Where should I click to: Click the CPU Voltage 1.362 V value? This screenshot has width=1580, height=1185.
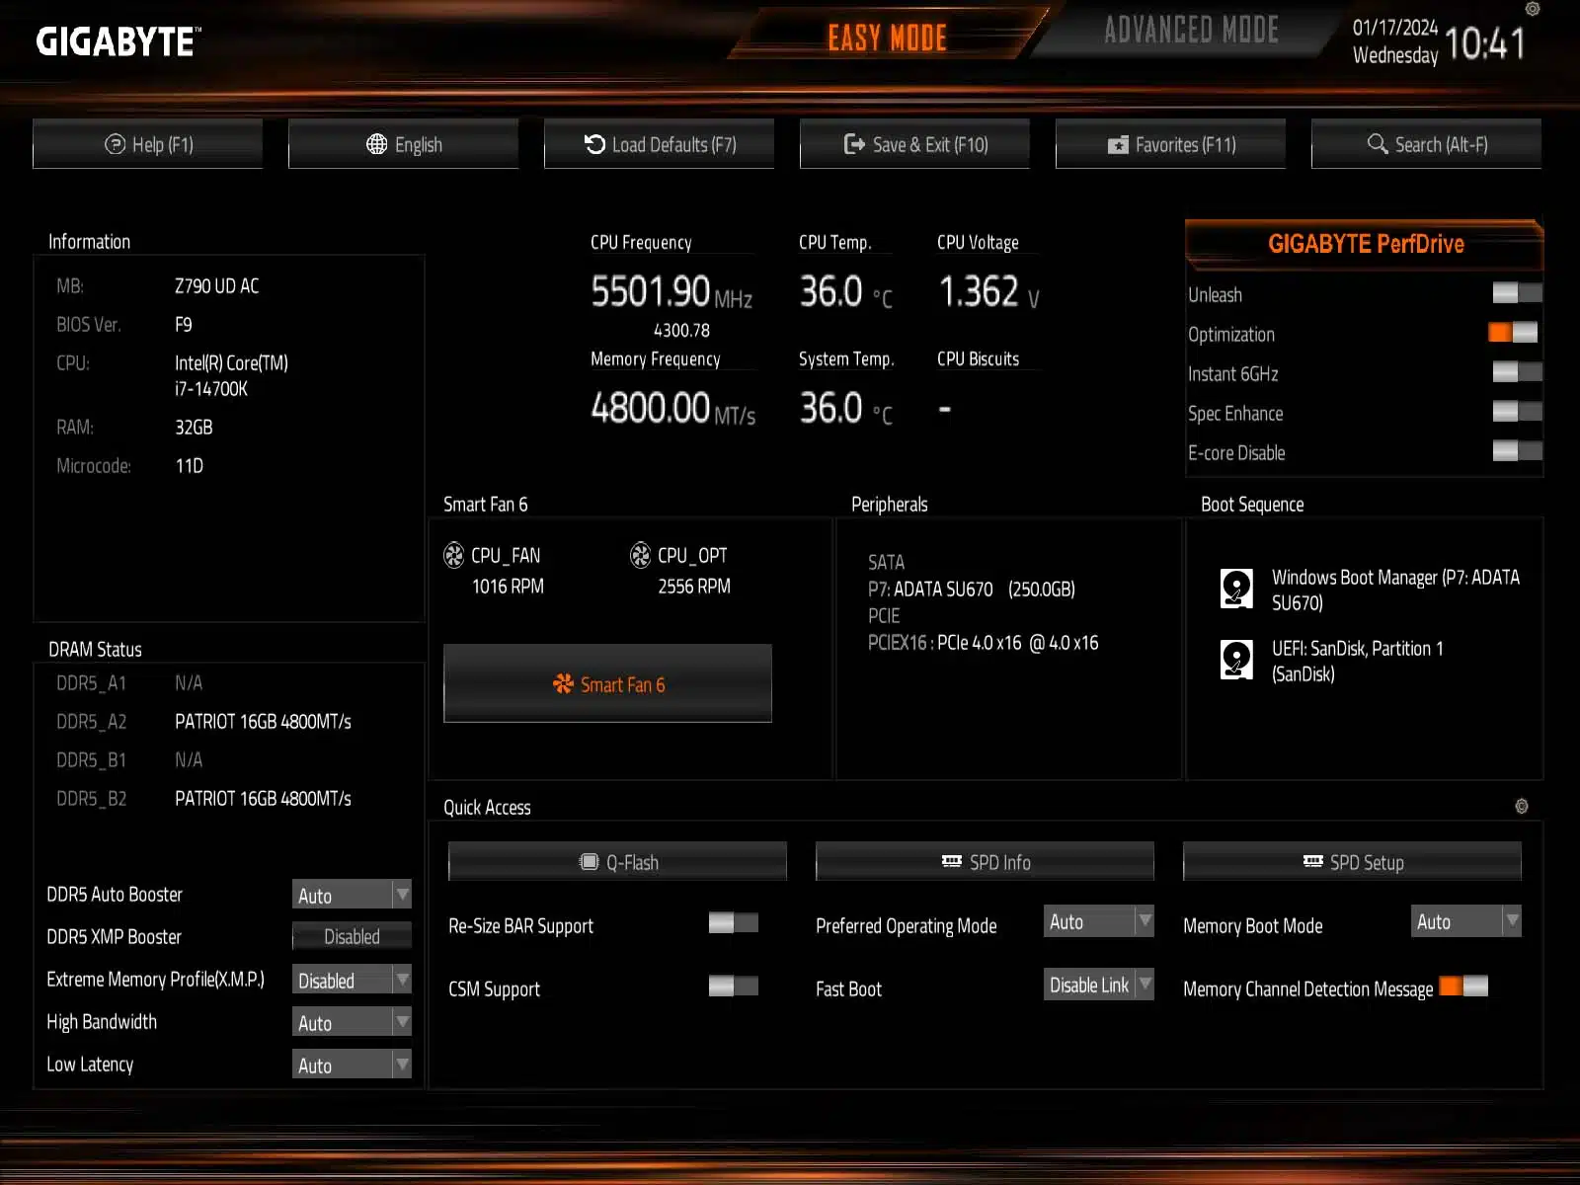click(988, 292)
